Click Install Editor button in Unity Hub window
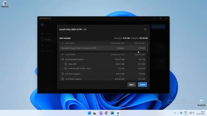This screenshot has height=116, width=207. (158, 27)
